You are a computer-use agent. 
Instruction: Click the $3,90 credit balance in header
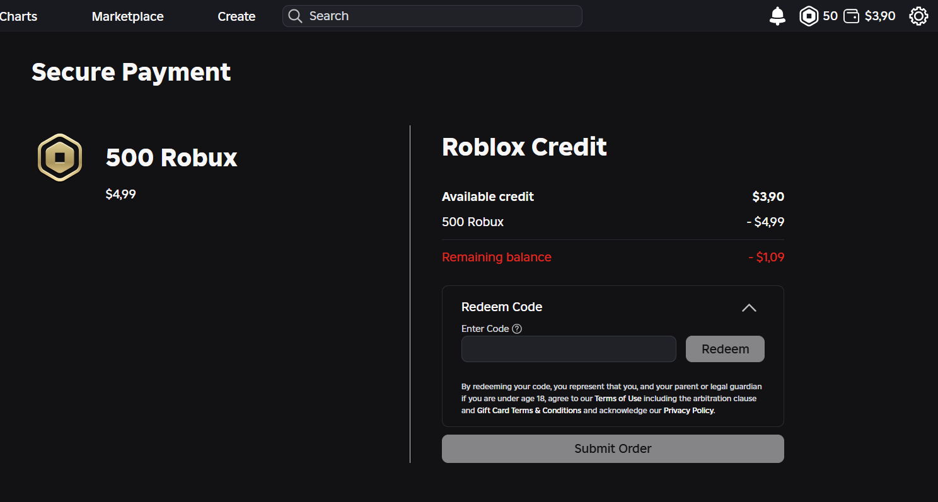[x=880, y=16]
